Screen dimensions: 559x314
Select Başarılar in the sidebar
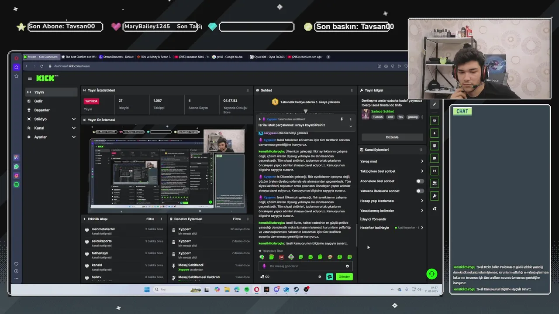pyautogui.click(x=51, y=110)
